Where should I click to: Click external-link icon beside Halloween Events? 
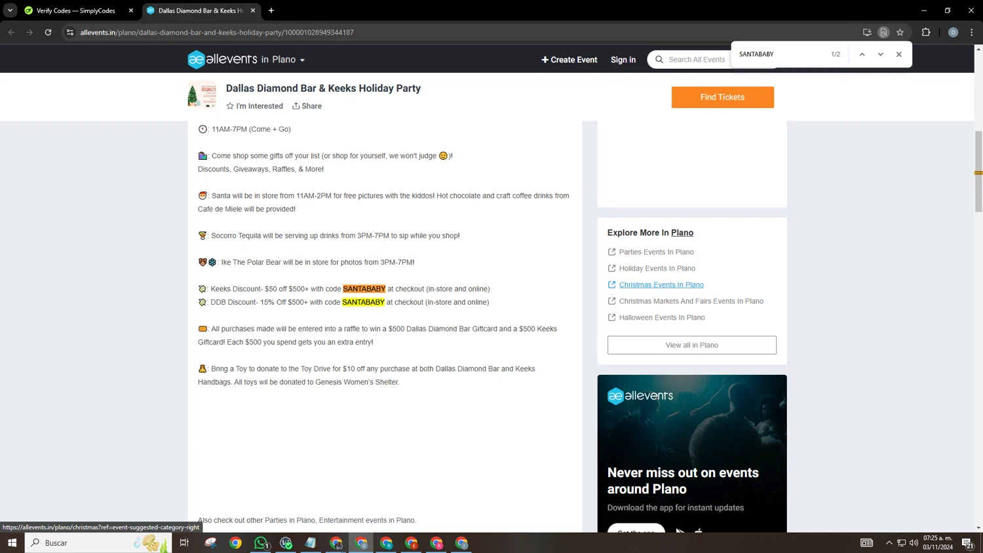(611, 317)
